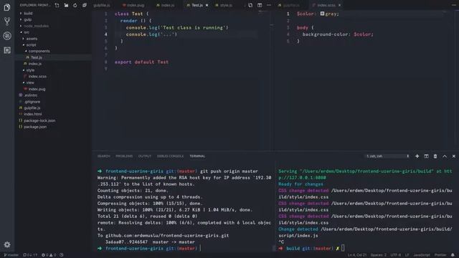Expand the gulp folder

(x=27, y=19)
